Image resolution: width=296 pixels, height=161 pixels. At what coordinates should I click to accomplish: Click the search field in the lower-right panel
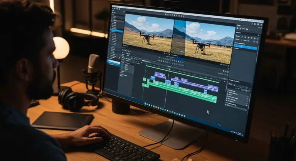tap(240, 86)
